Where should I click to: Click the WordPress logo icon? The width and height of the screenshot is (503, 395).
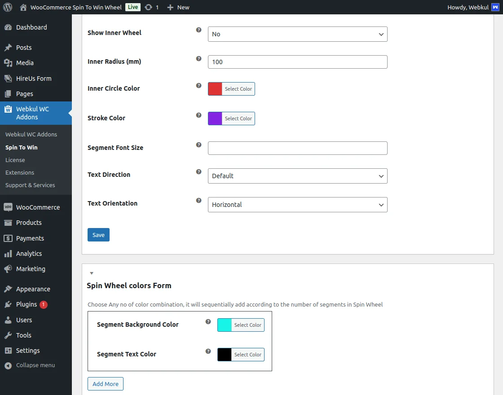(x=8, y=7)
